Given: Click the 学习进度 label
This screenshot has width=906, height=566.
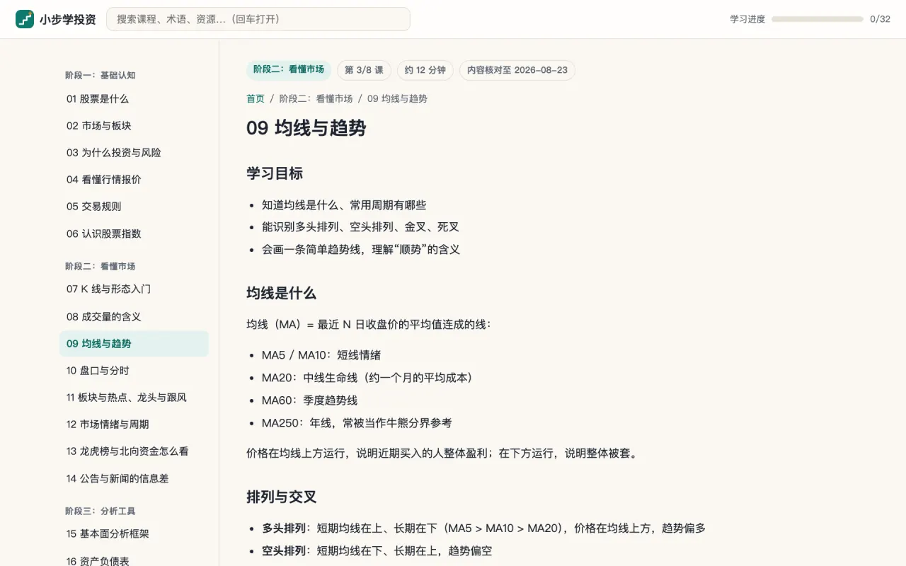Looking at the screenshot, I should pos(747,19).
